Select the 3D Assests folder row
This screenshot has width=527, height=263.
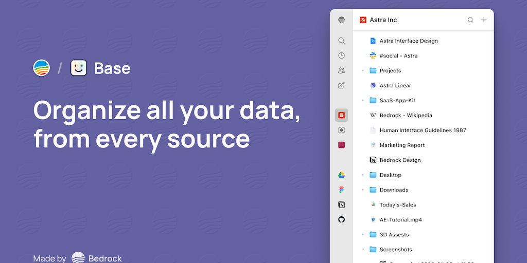coord(424,234)
